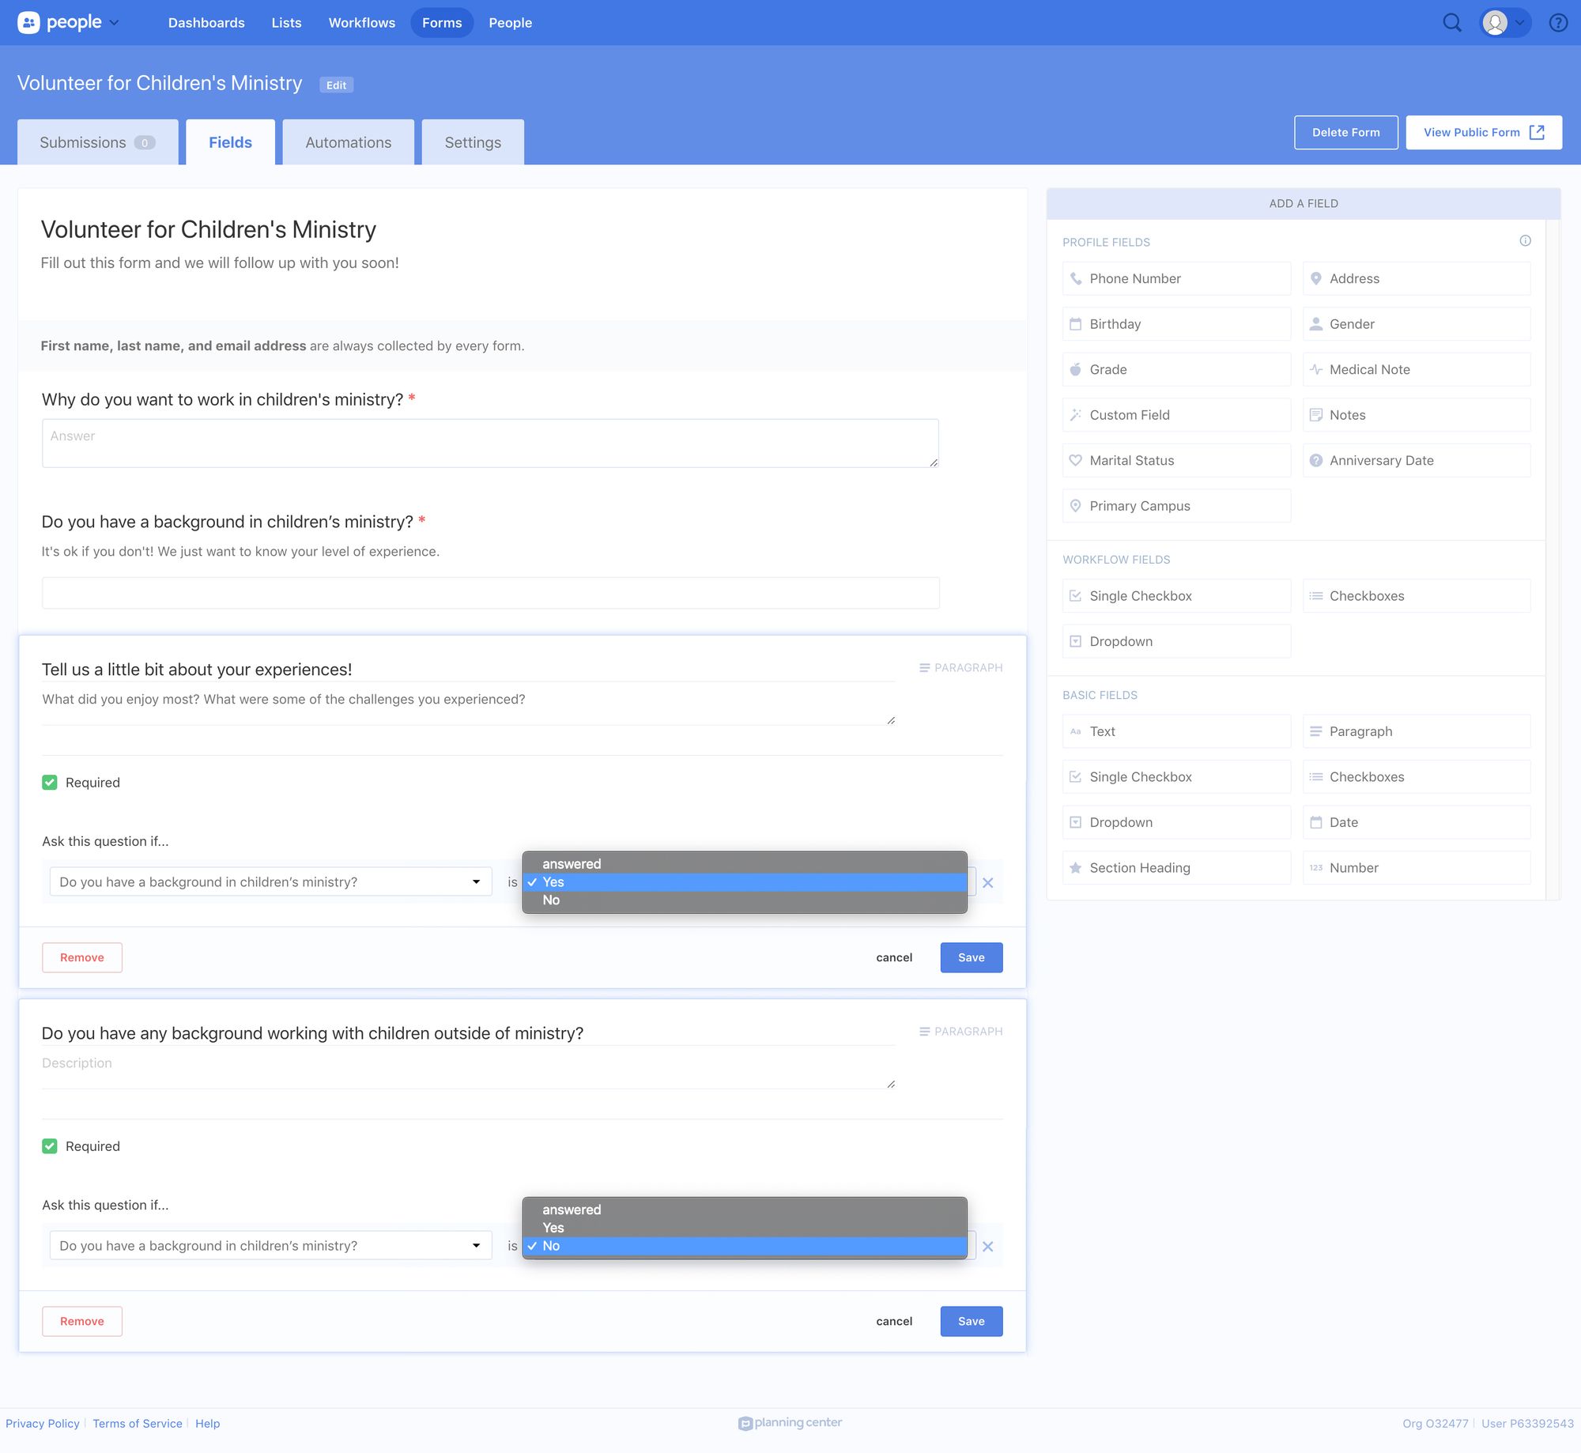The width and height of the screenshot is (1581, 1453).
Task: Click the Profile Fields info icon
Action: [1525, 241]
